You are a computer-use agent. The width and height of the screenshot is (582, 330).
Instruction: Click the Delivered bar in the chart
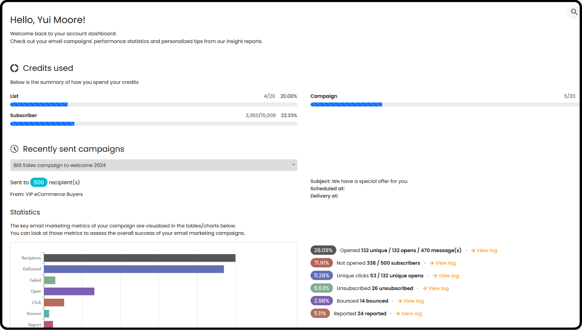(134, 269)
